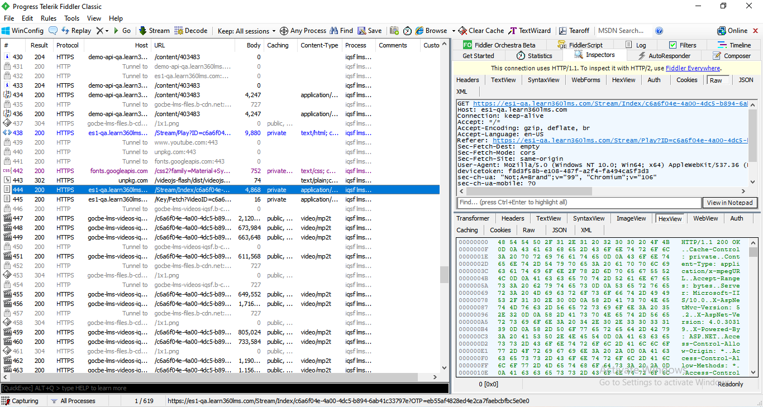Open the Fiddler Everywhere link

pos(693,68)
